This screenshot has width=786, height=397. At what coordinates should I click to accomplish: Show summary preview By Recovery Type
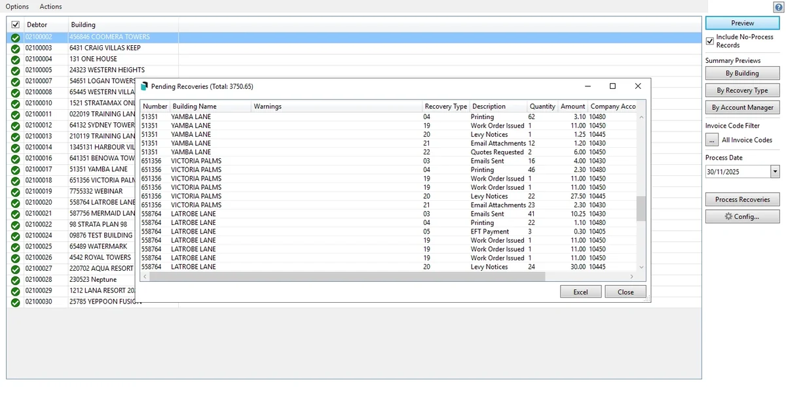(x=743, y=90)
